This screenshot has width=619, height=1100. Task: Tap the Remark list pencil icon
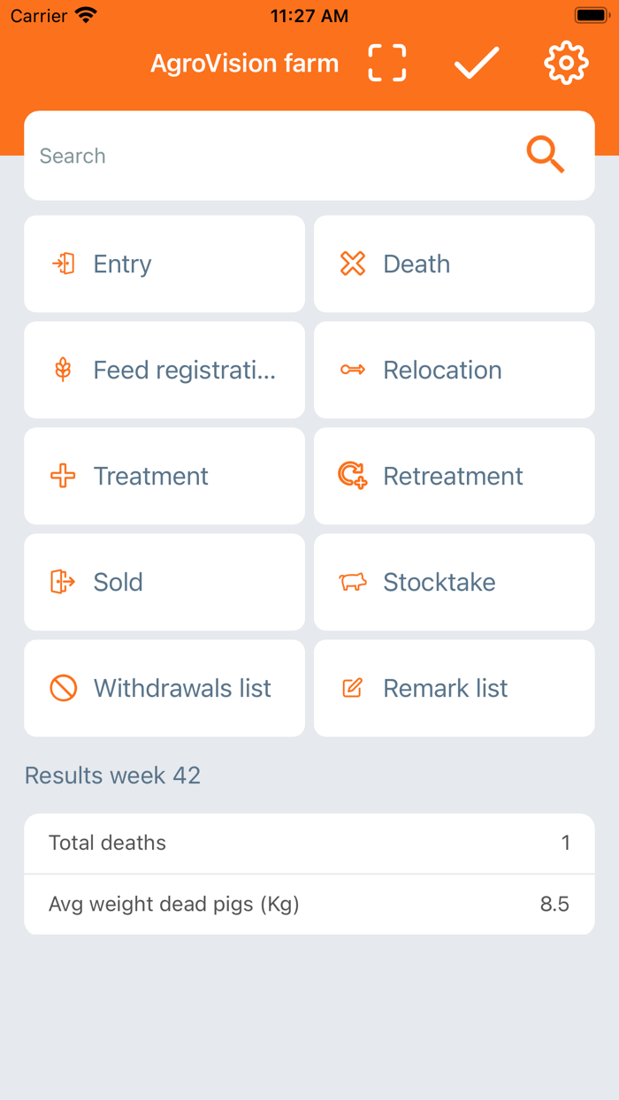(353, 688)
